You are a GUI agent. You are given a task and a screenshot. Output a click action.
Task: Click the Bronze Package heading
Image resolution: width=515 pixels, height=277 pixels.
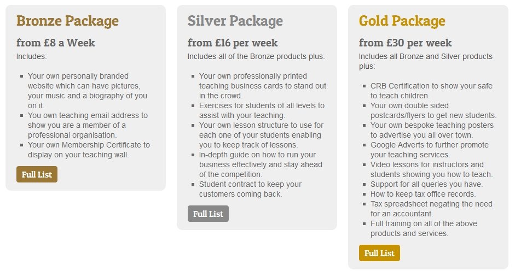(68, 21)
